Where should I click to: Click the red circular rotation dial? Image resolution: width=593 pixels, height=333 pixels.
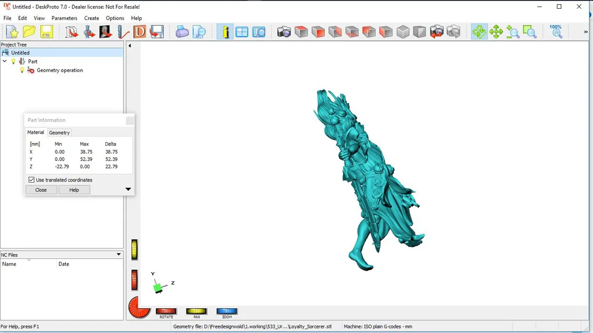coord(139,307)
